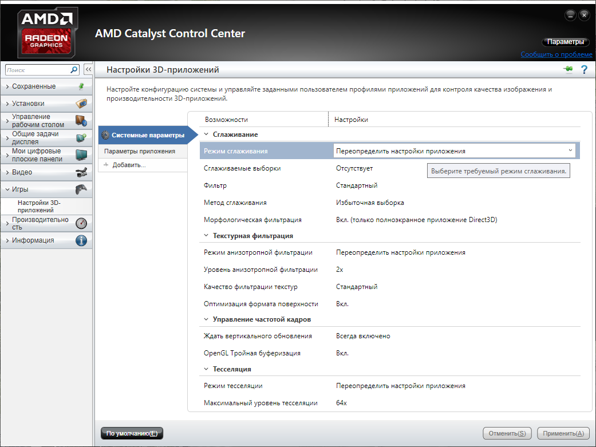Select the Системные параметры tab
596x447 pixels.
(143, 136)
